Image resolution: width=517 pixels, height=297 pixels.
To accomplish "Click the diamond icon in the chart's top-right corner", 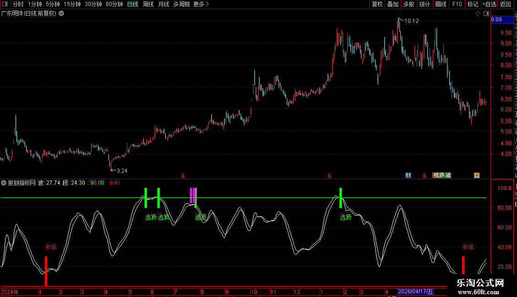I will 478,14.
